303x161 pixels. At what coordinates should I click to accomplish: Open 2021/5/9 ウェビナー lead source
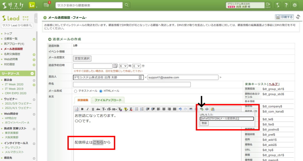18,103
